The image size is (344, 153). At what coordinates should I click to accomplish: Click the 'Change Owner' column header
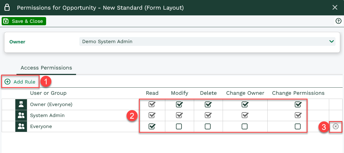coord(245,93)
